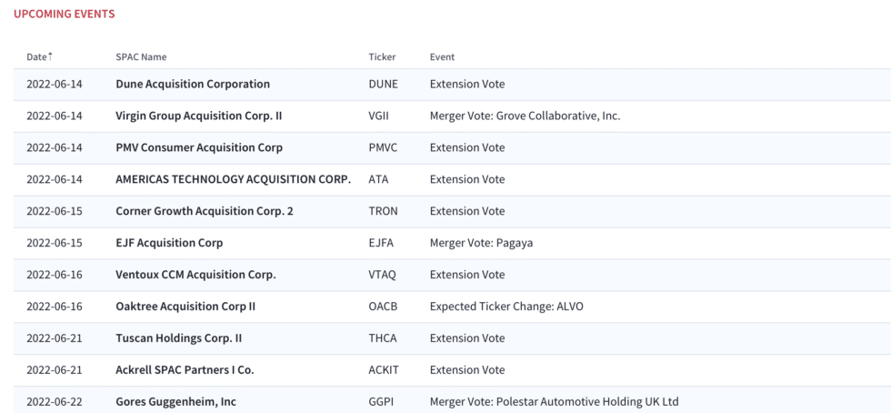
Task: Select the Merger Vote: Pagaya event cell
Action: pos(481,243)
